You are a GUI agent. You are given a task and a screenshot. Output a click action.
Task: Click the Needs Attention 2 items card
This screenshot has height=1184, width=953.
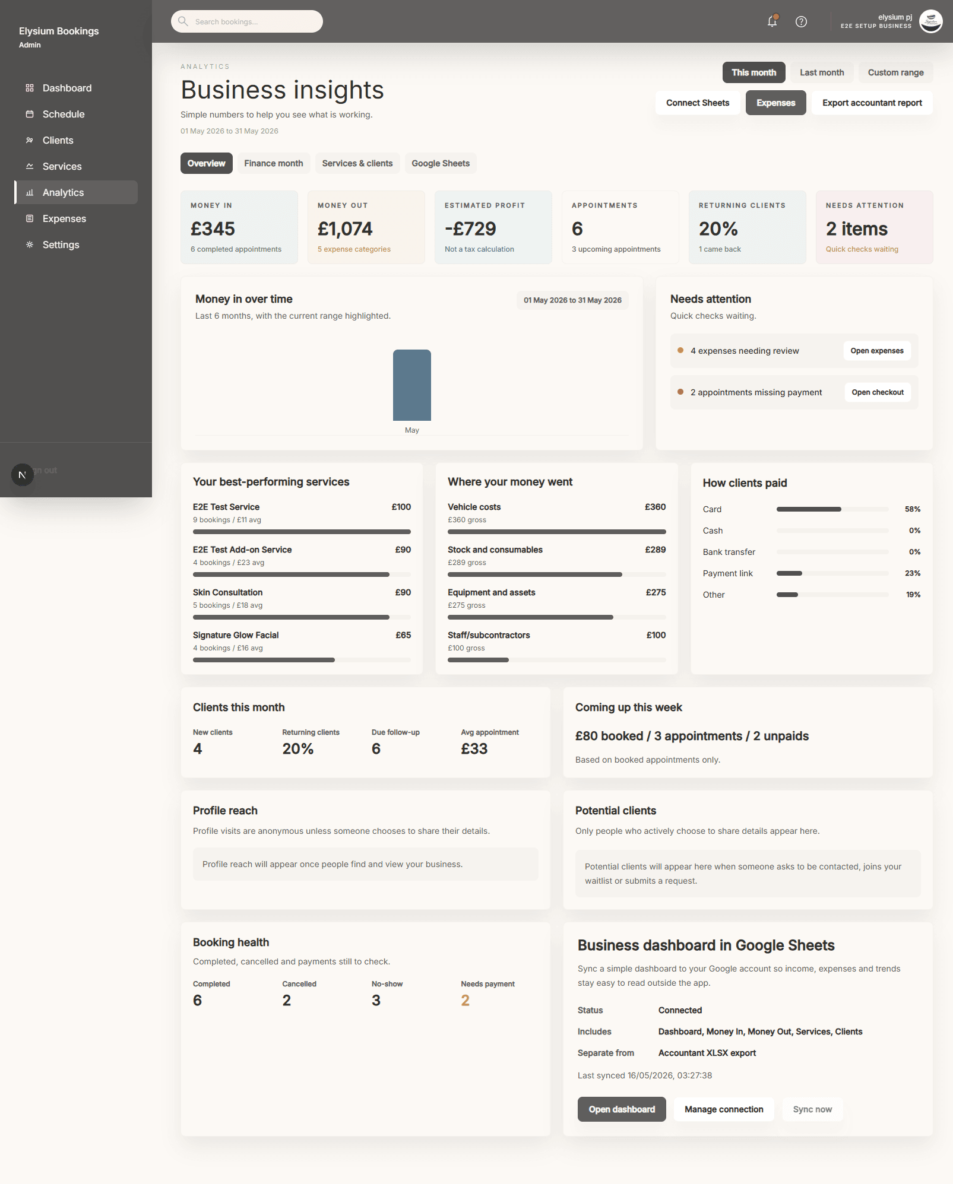pos(875,227)
